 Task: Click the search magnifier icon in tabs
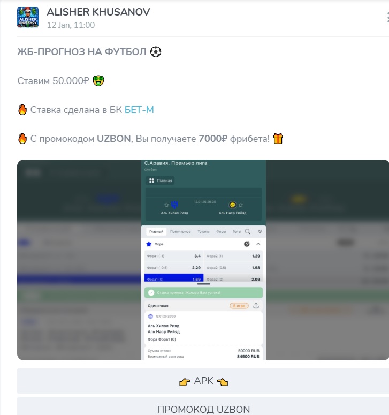click(x=248, y=231)
